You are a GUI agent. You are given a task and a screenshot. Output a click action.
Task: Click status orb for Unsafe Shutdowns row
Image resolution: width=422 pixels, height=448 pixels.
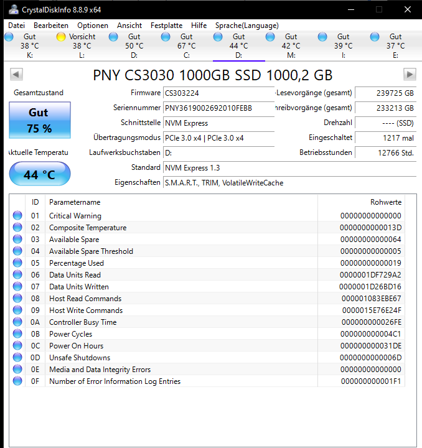click(x=17, y=357)
